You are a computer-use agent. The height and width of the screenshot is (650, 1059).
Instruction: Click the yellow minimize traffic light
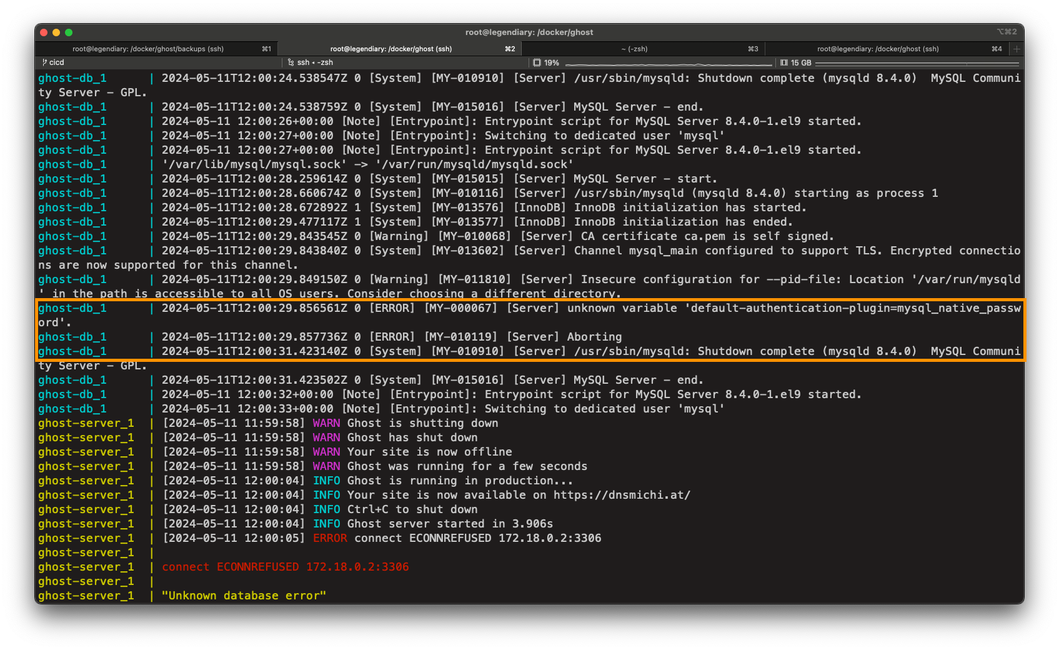[x=55, y=31]
